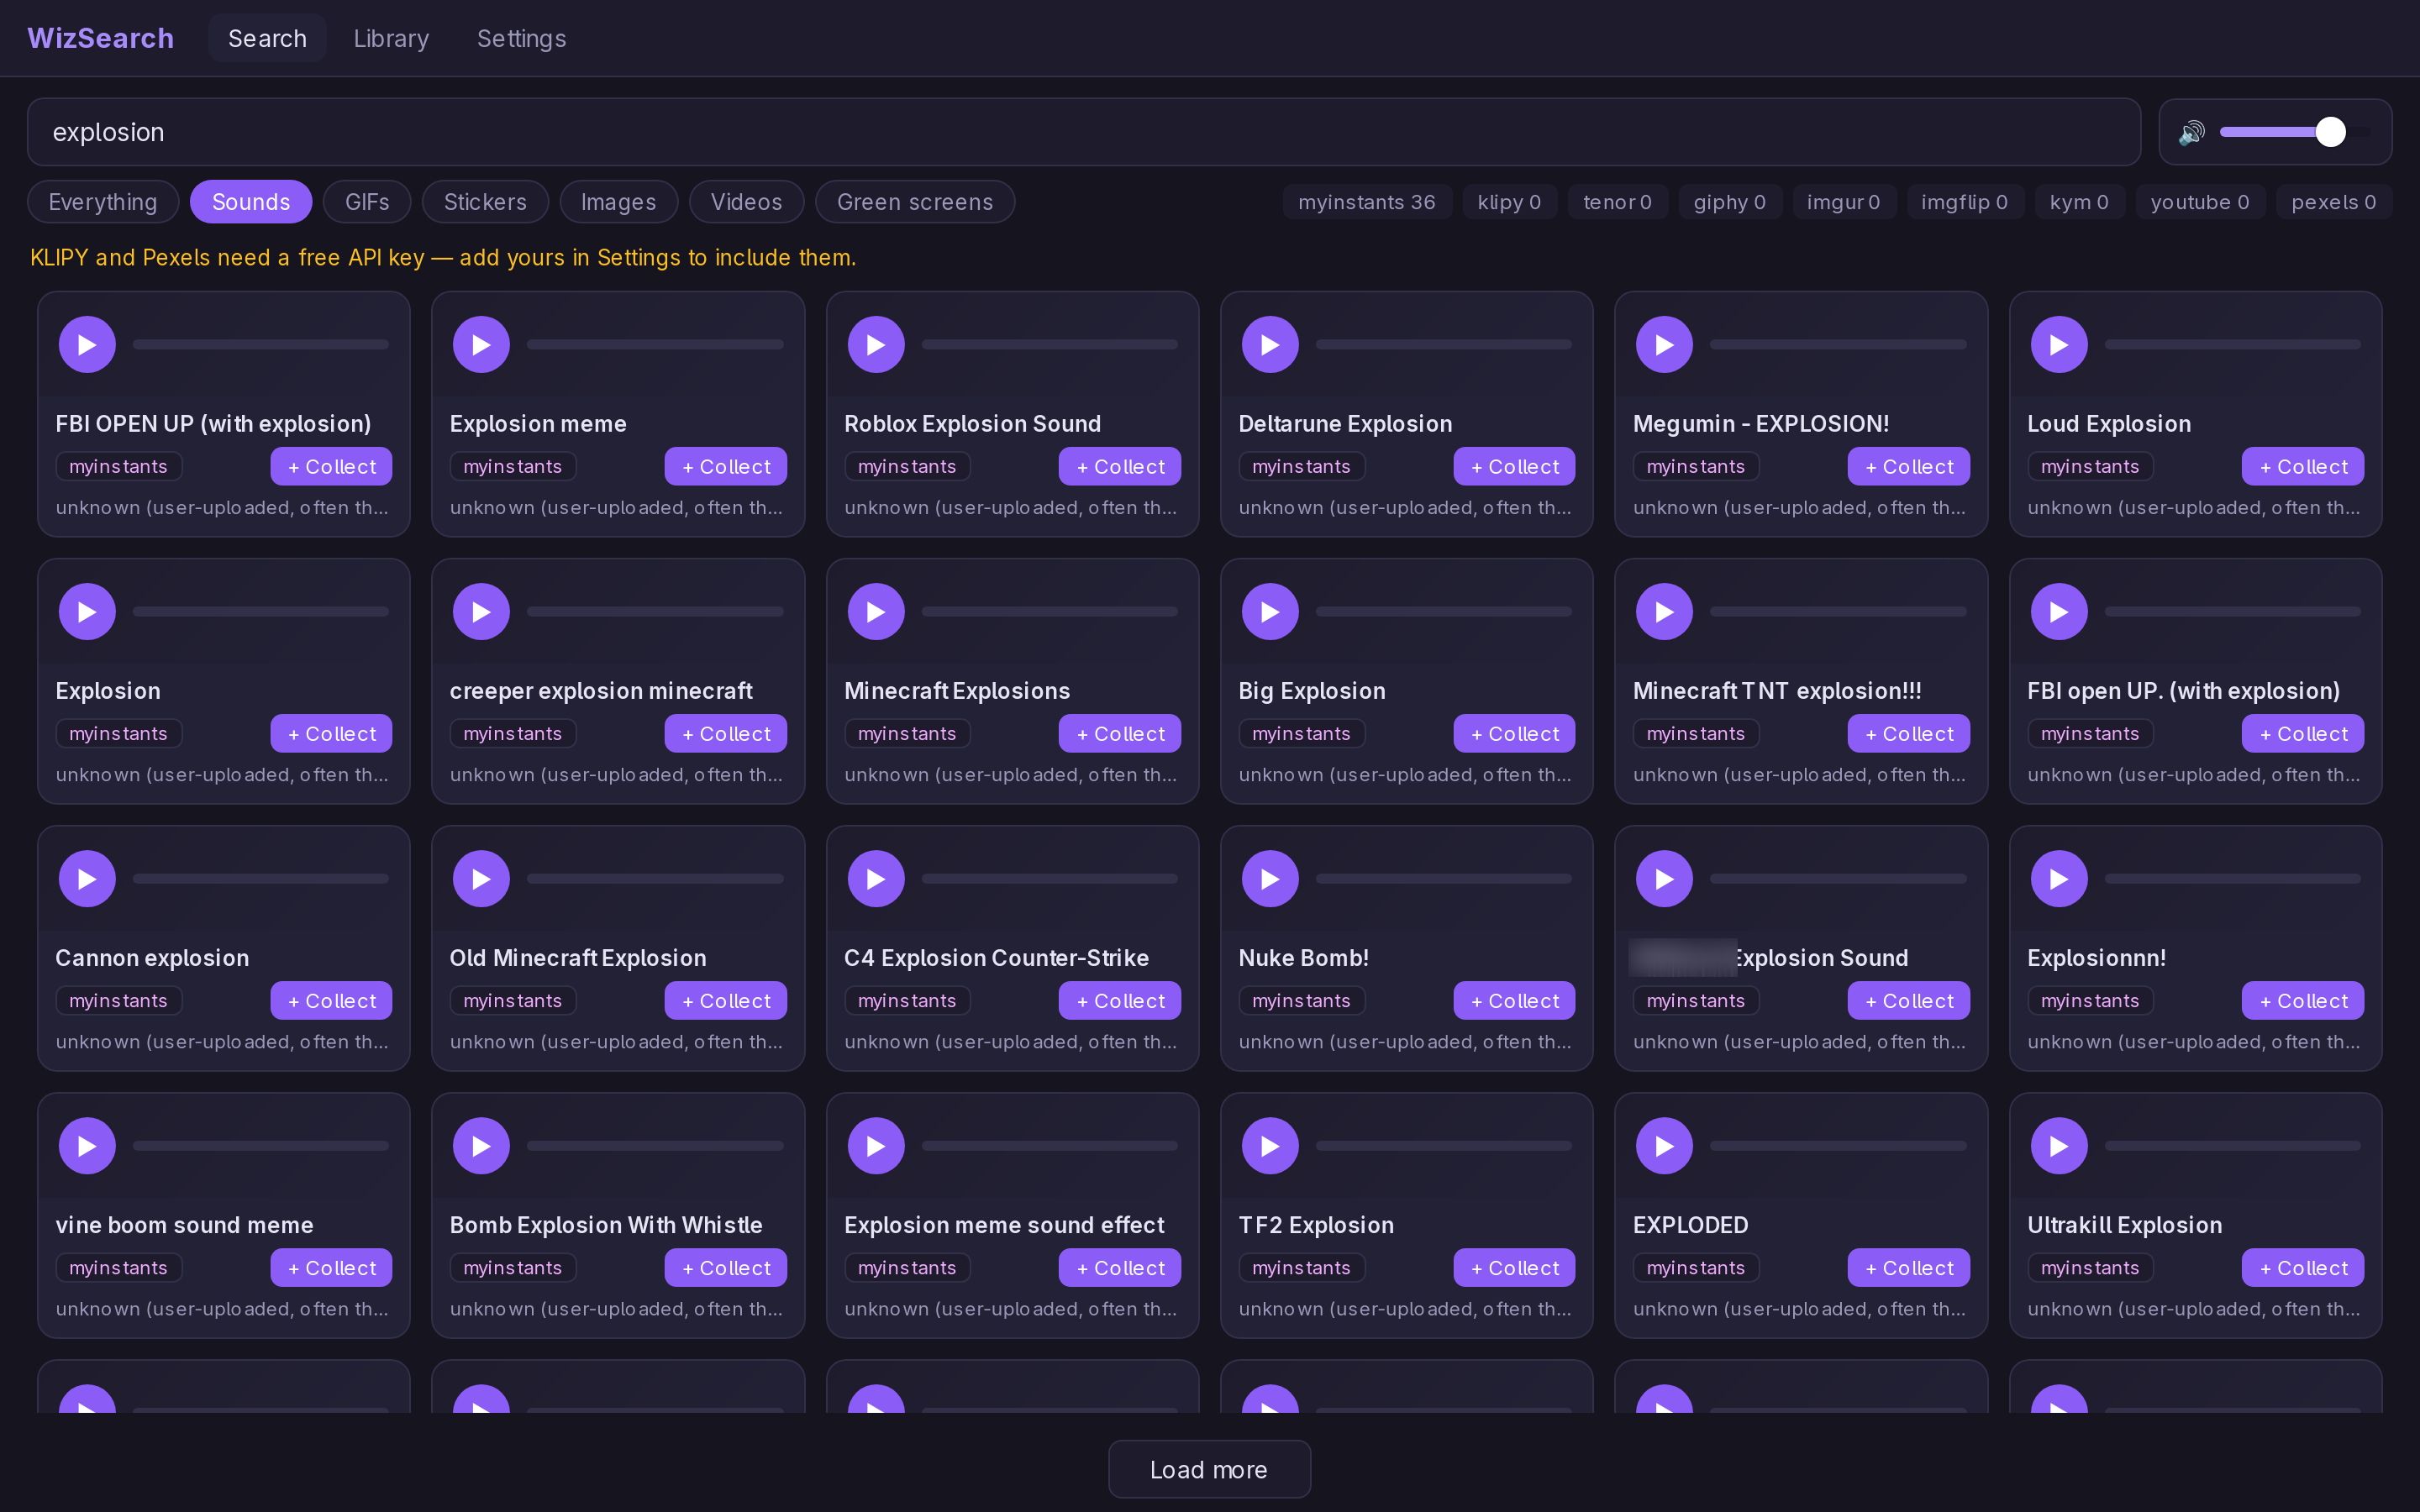Play the Deltarune Explosion sound
2420x1512 pixels.
tap(1270, 344)
